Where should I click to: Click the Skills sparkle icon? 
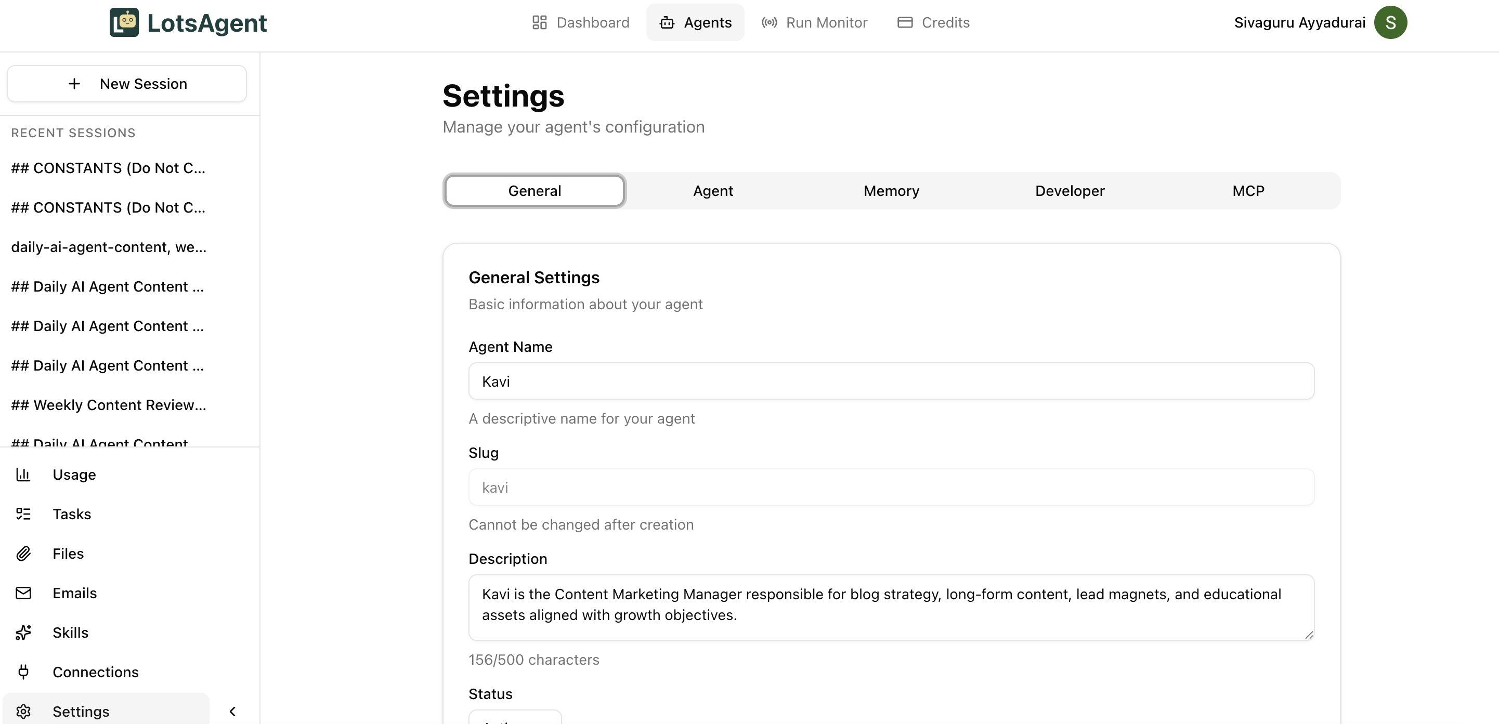(23, 633)
